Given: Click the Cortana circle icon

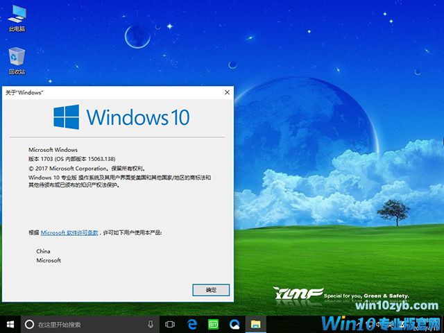Looking at the screenshot, I should (29, 324).
